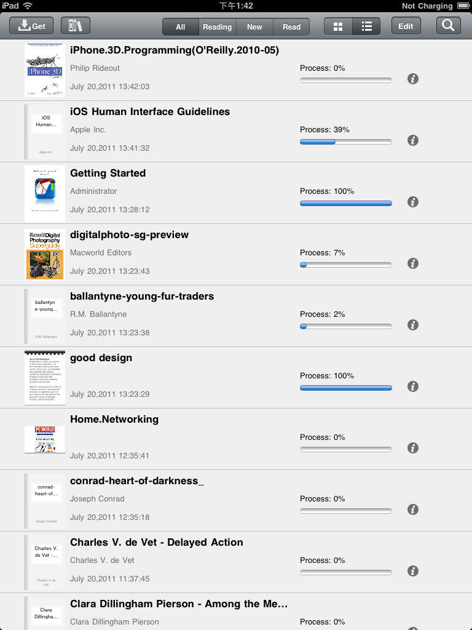Click digitalphoto-sg-preview 7% progress bar
The height and width of the screenshot is (630, 472).
(x=345, y=265)
